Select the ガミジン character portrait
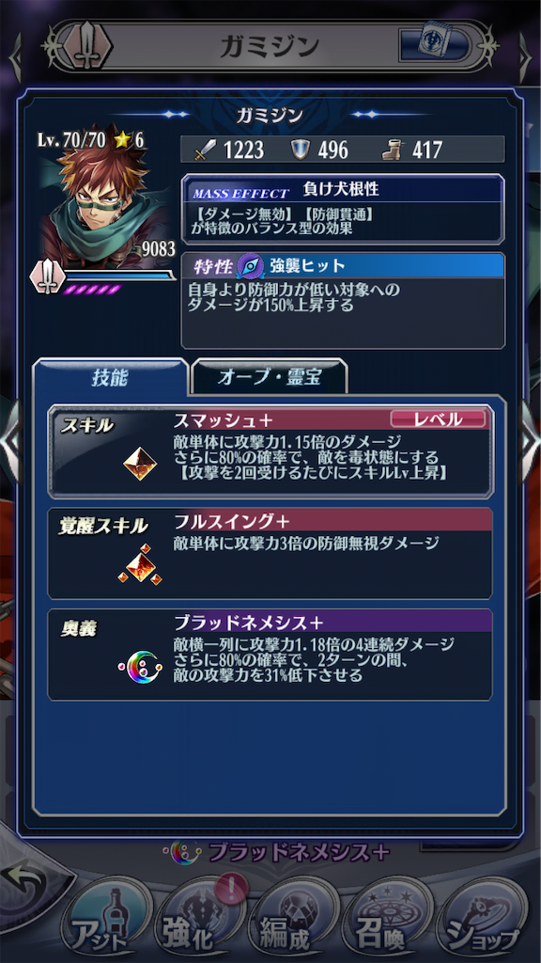This screenshot has width=541, height=963. tap(98, 197)
